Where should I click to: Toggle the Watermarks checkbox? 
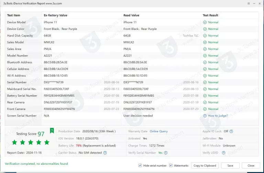[171, 165]
